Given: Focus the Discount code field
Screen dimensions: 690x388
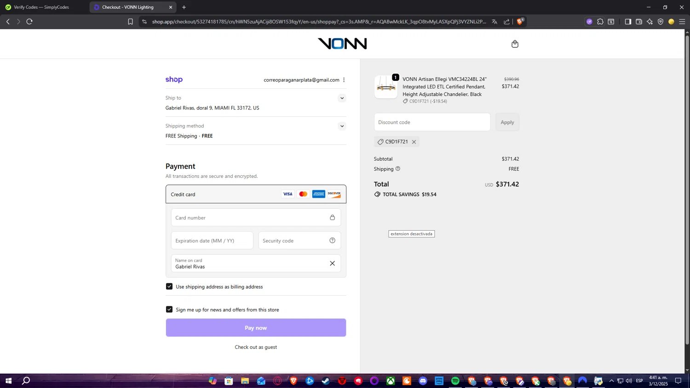Looking at the screenshot, I should (432, 122).
